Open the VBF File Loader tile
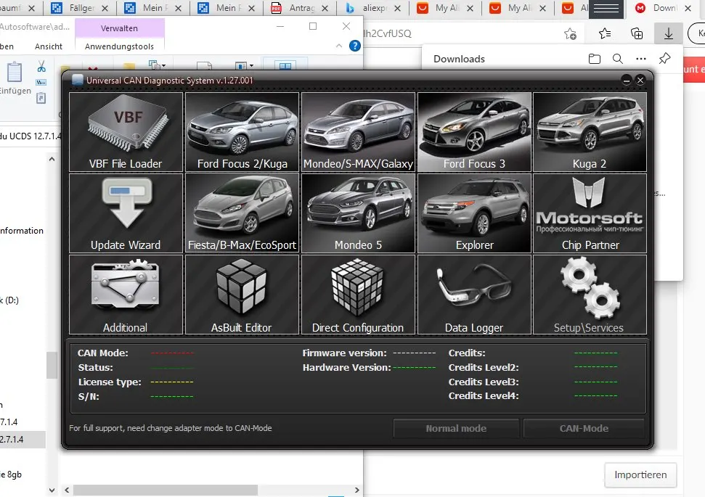The width and height of the screenshot is (705, 497). click(x=126, y=132)
